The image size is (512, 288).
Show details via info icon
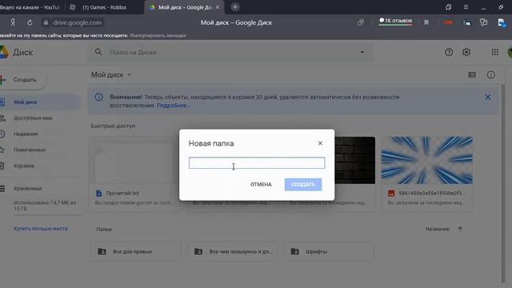tap(490, 74)
